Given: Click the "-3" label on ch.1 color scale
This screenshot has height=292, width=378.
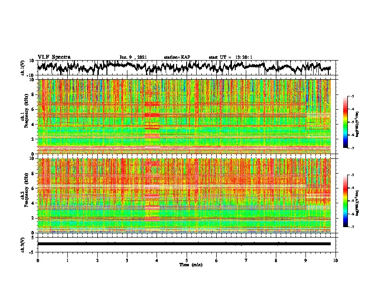Looking at the screenshot, I should (x=352, y=96).
